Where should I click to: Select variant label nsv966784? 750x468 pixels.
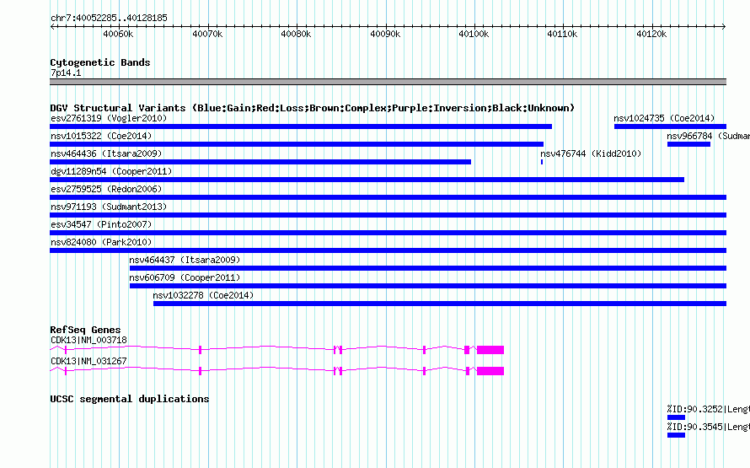tap(689, 136)
